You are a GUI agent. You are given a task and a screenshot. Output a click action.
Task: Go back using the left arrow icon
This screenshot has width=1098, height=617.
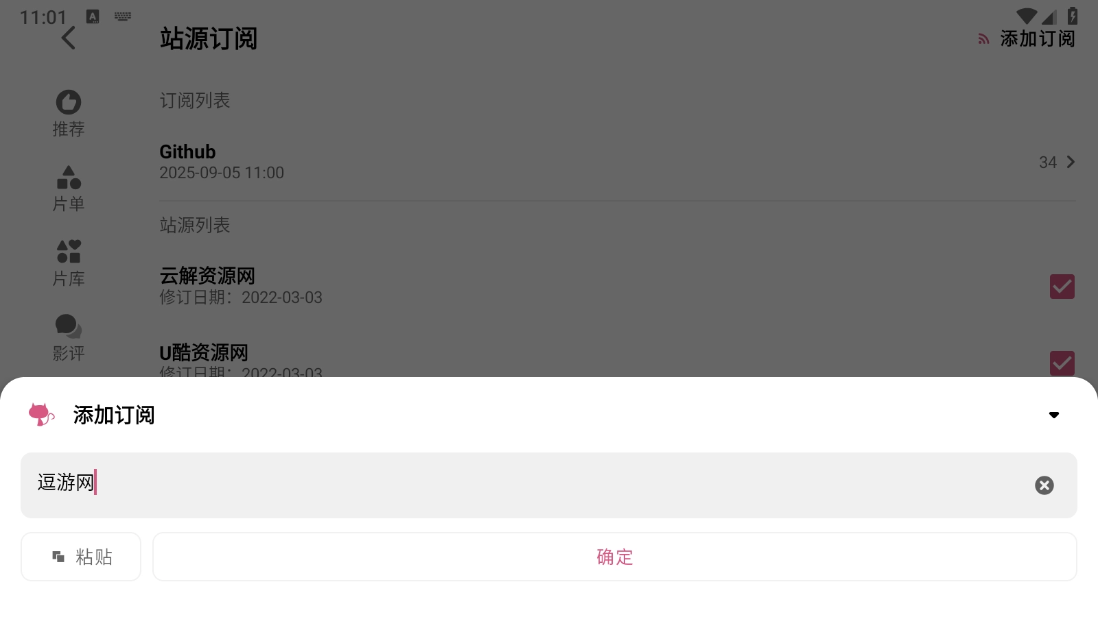coord(68,38)
